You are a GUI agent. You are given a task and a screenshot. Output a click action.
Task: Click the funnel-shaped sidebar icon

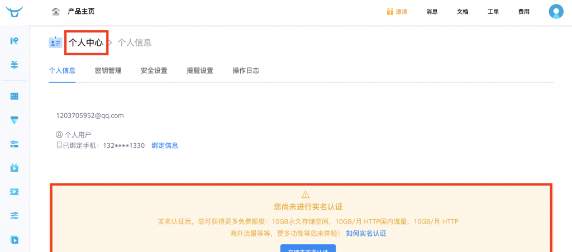point(15,120)
